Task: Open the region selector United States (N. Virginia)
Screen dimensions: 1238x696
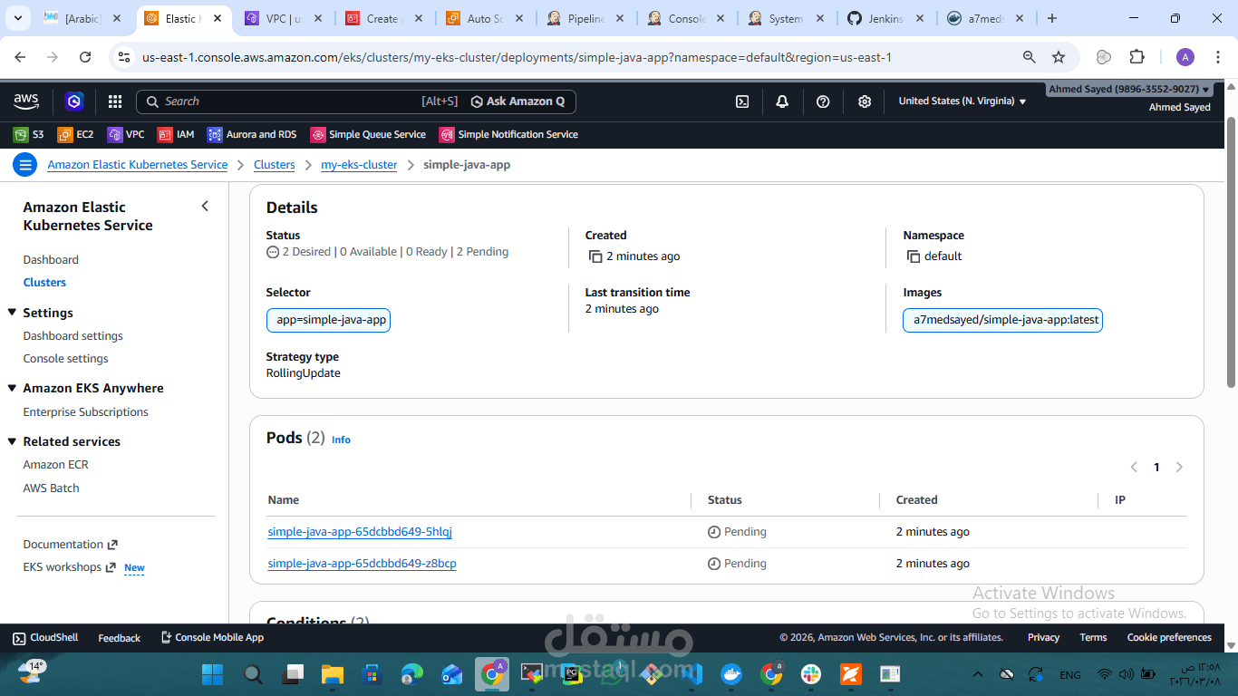Action: [962, 101]
